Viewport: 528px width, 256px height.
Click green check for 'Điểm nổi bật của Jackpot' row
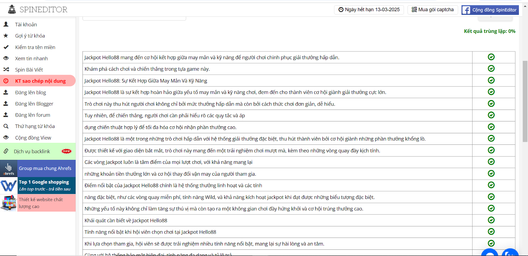pyautogui.click(x=491, y=185)
